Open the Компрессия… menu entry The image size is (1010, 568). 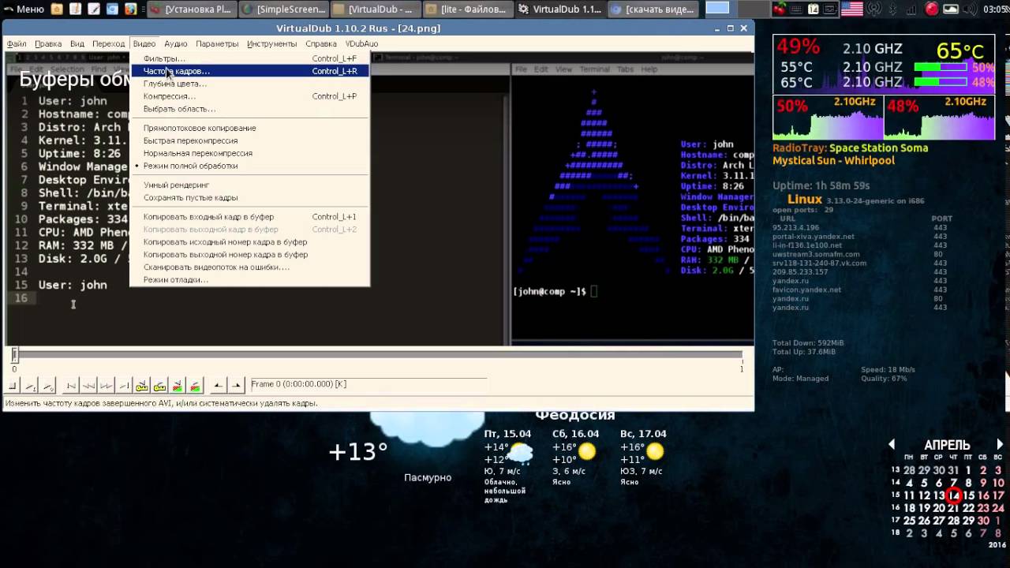[x=249, y=96]
